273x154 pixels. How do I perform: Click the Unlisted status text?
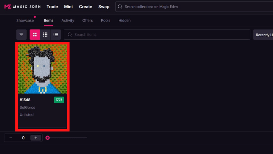click(27, 115)
